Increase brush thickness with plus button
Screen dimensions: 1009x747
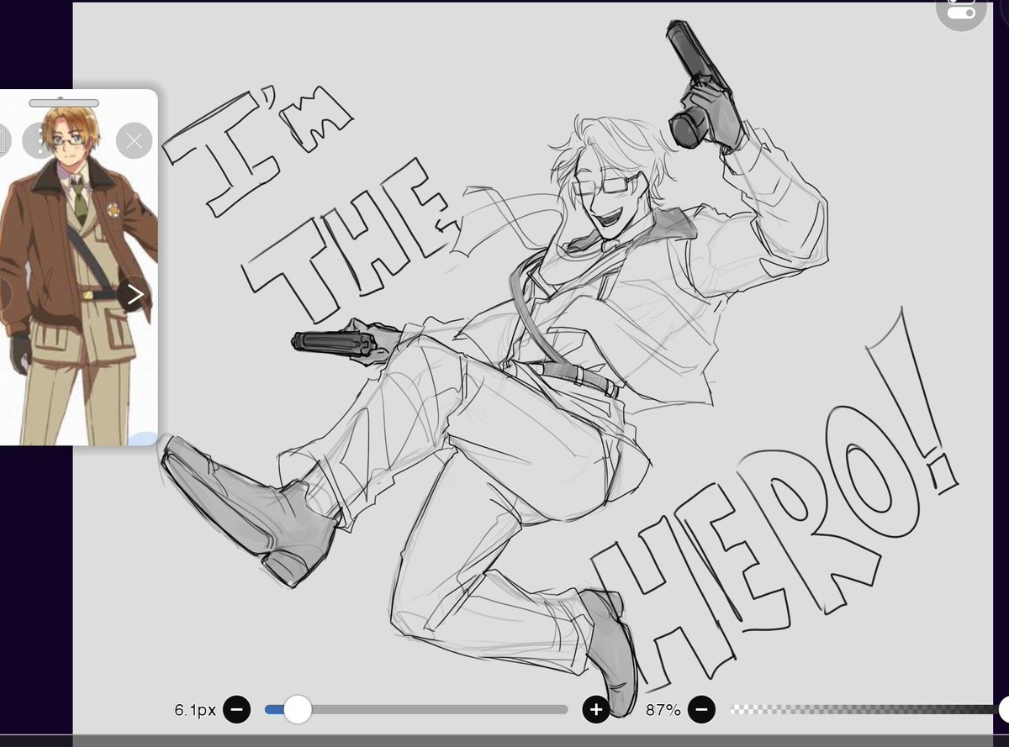596,709
